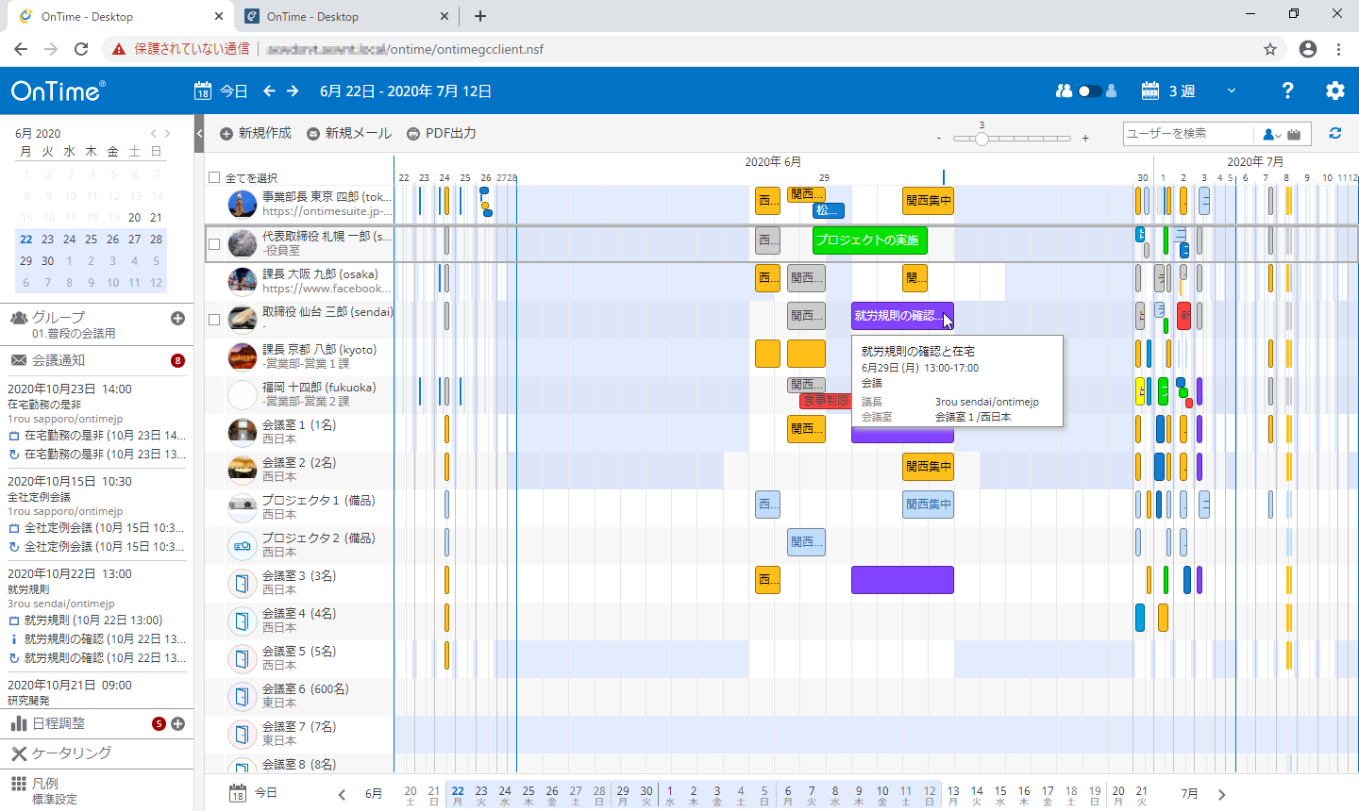Open the 就労規則 (10月 22日 13:00) notice
This screenshot has height=811, width=1359.
(86, 621)
